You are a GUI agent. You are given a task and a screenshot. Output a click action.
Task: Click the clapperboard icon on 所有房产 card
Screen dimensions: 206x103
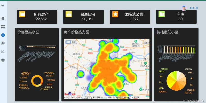pos(22,14)
